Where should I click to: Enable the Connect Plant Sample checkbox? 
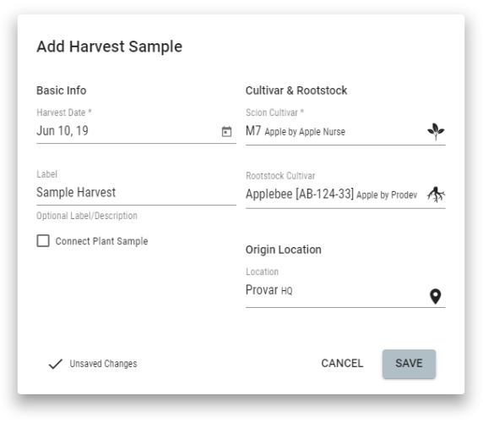tap(43, 240)
